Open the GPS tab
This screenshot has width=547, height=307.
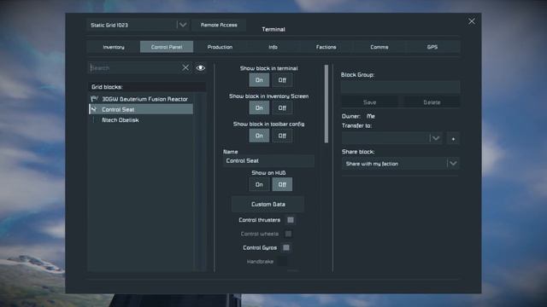[x=432, y=47]
